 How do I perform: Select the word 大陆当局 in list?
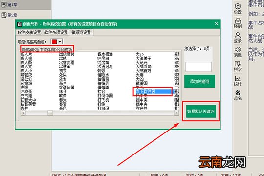[x=143, y=66]
